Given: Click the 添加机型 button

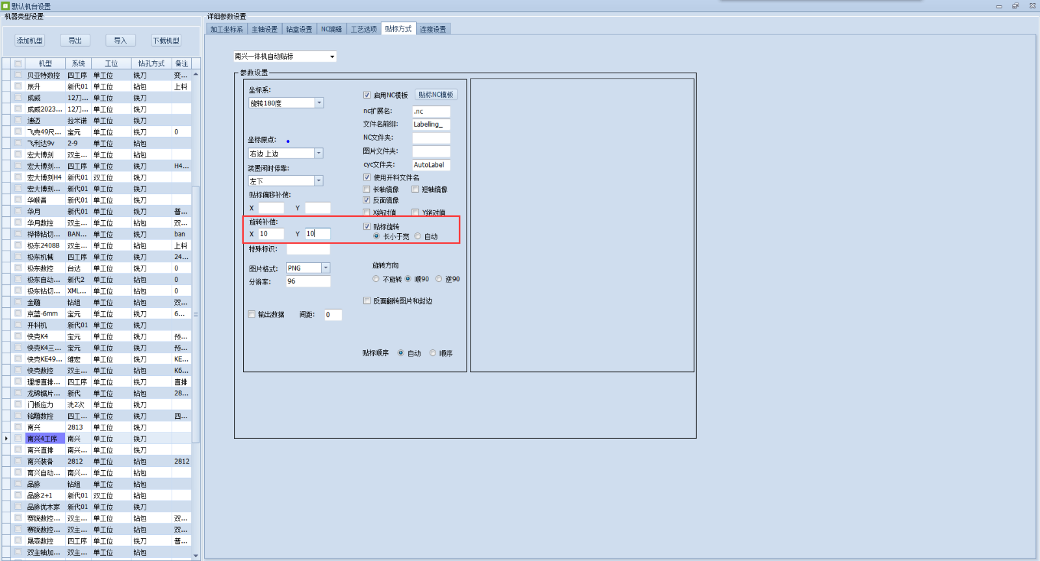Looking at the screenshot, I should [30, 40].
